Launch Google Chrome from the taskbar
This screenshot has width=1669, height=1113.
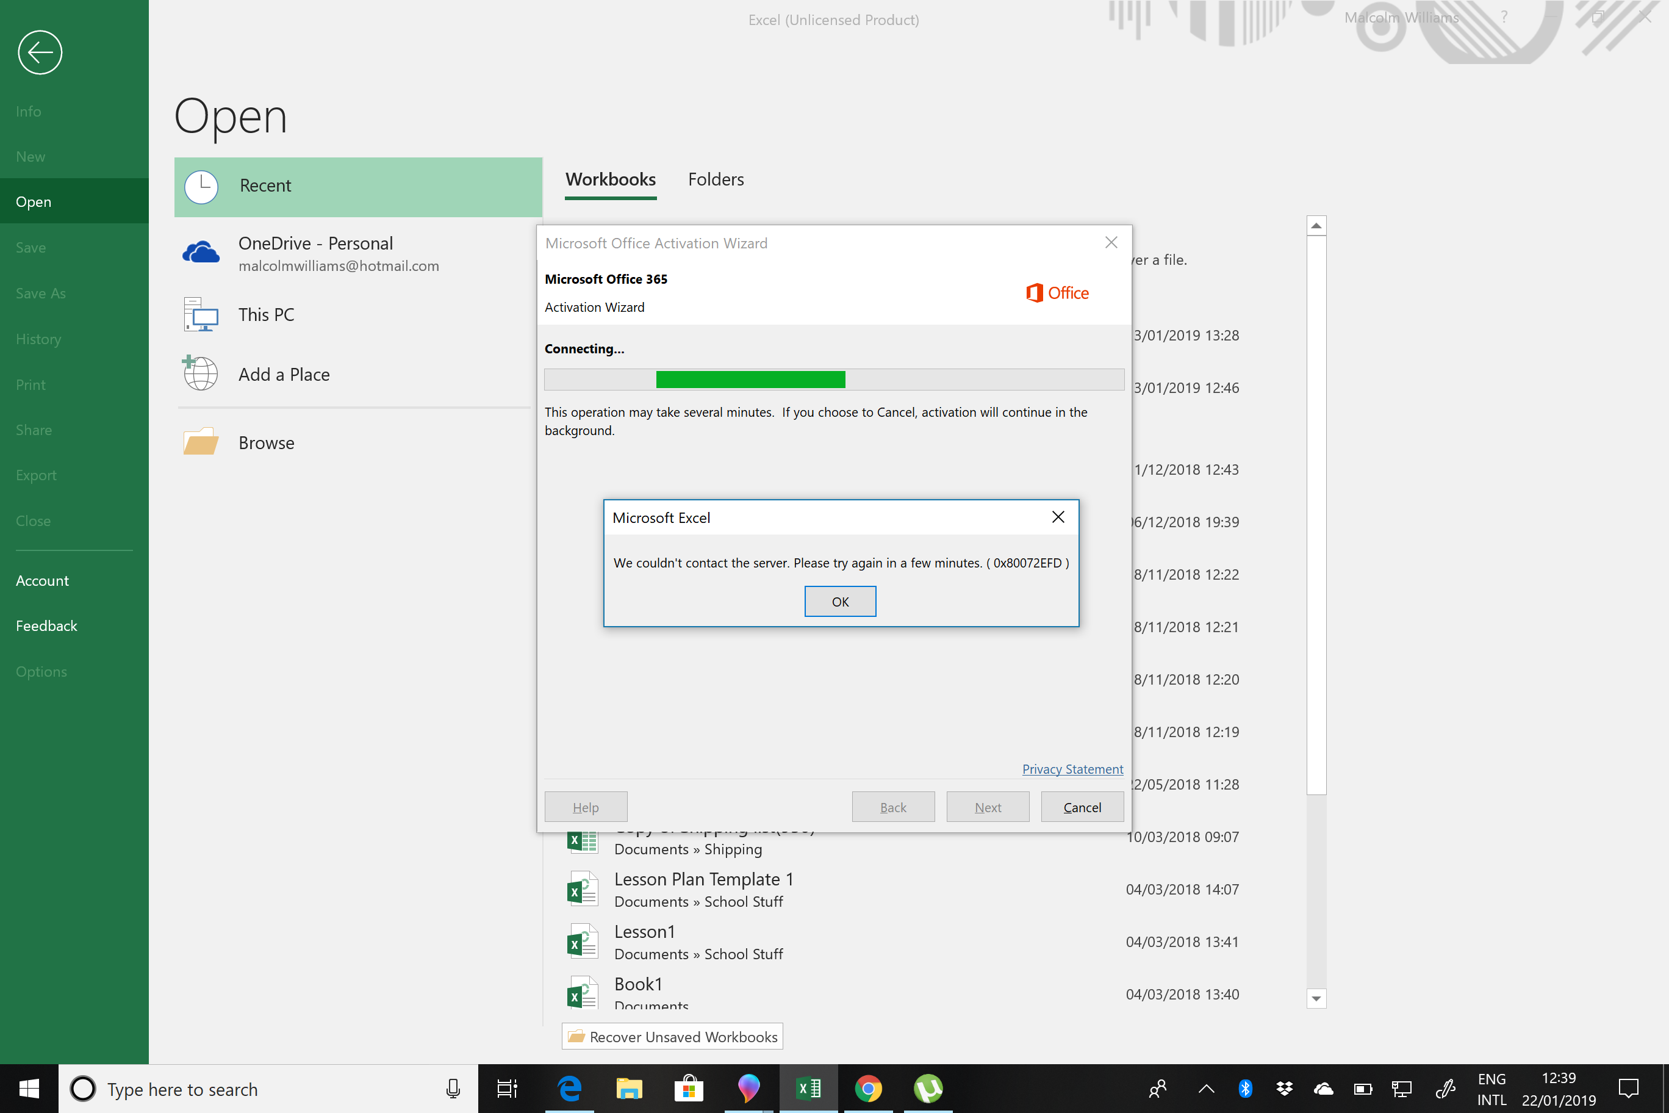[869, 1088]
